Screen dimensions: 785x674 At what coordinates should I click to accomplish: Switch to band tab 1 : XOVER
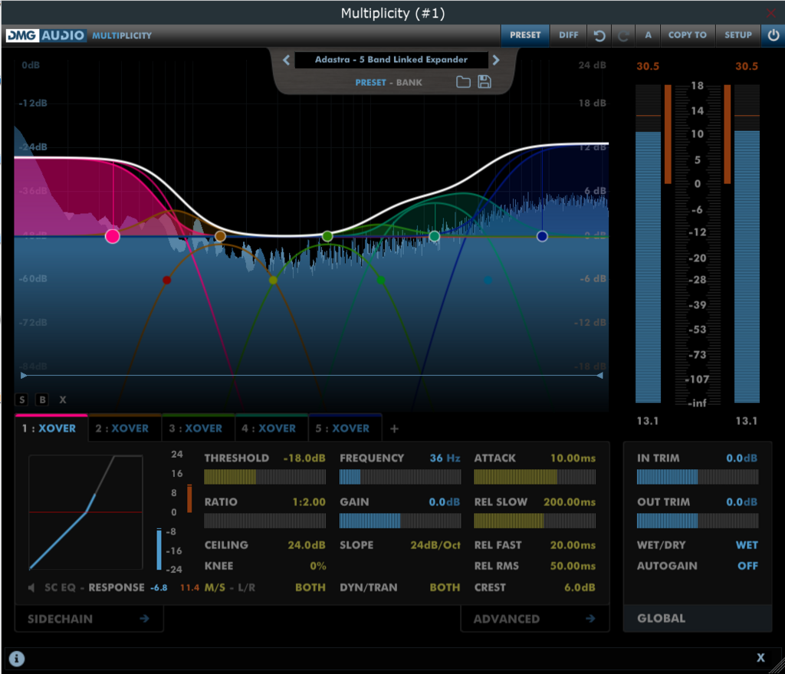coord(51,428)
